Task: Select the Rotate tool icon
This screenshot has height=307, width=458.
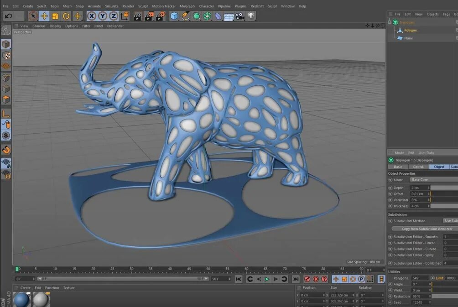Action: tap(66, 16)
